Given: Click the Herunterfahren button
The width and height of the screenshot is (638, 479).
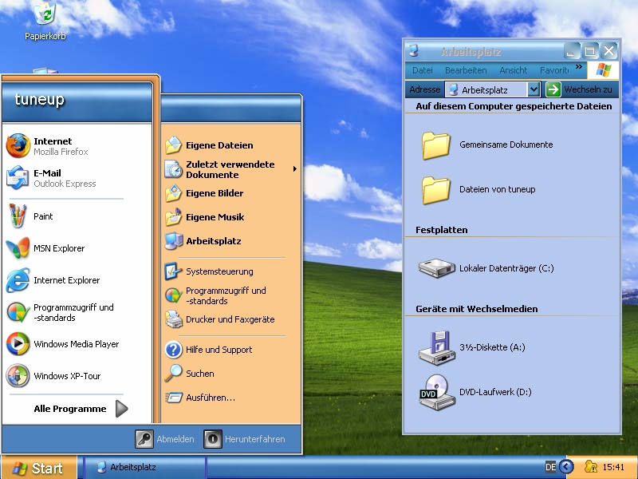Looking at the screenshot, I should coord(245,439).
